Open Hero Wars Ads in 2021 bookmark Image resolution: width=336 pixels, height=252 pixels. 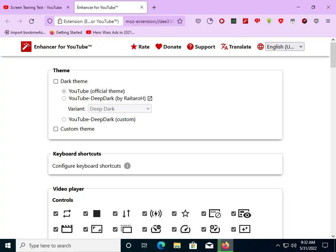pyautogui.click(x=110, y=32)
